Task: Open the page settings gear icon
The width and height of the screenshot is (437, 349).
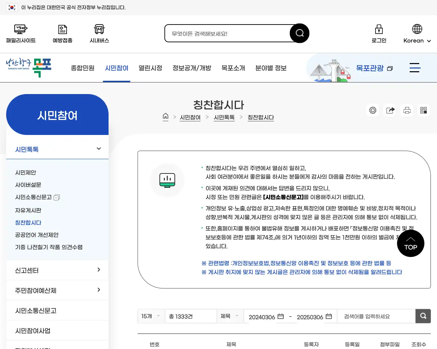Action: tap(372, 110)
